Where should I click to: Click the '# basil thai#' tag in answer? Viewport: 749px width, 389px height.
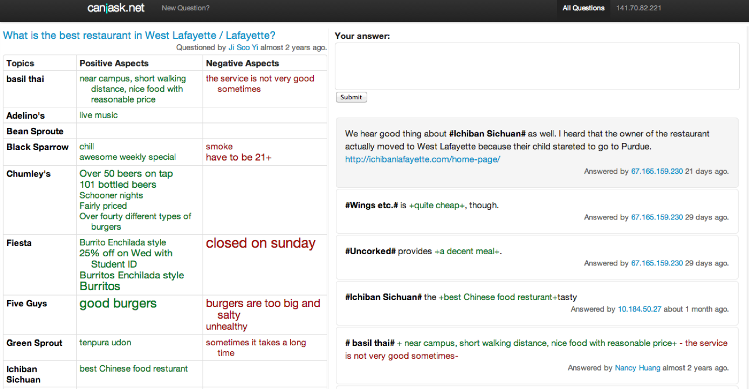[370, 343]
